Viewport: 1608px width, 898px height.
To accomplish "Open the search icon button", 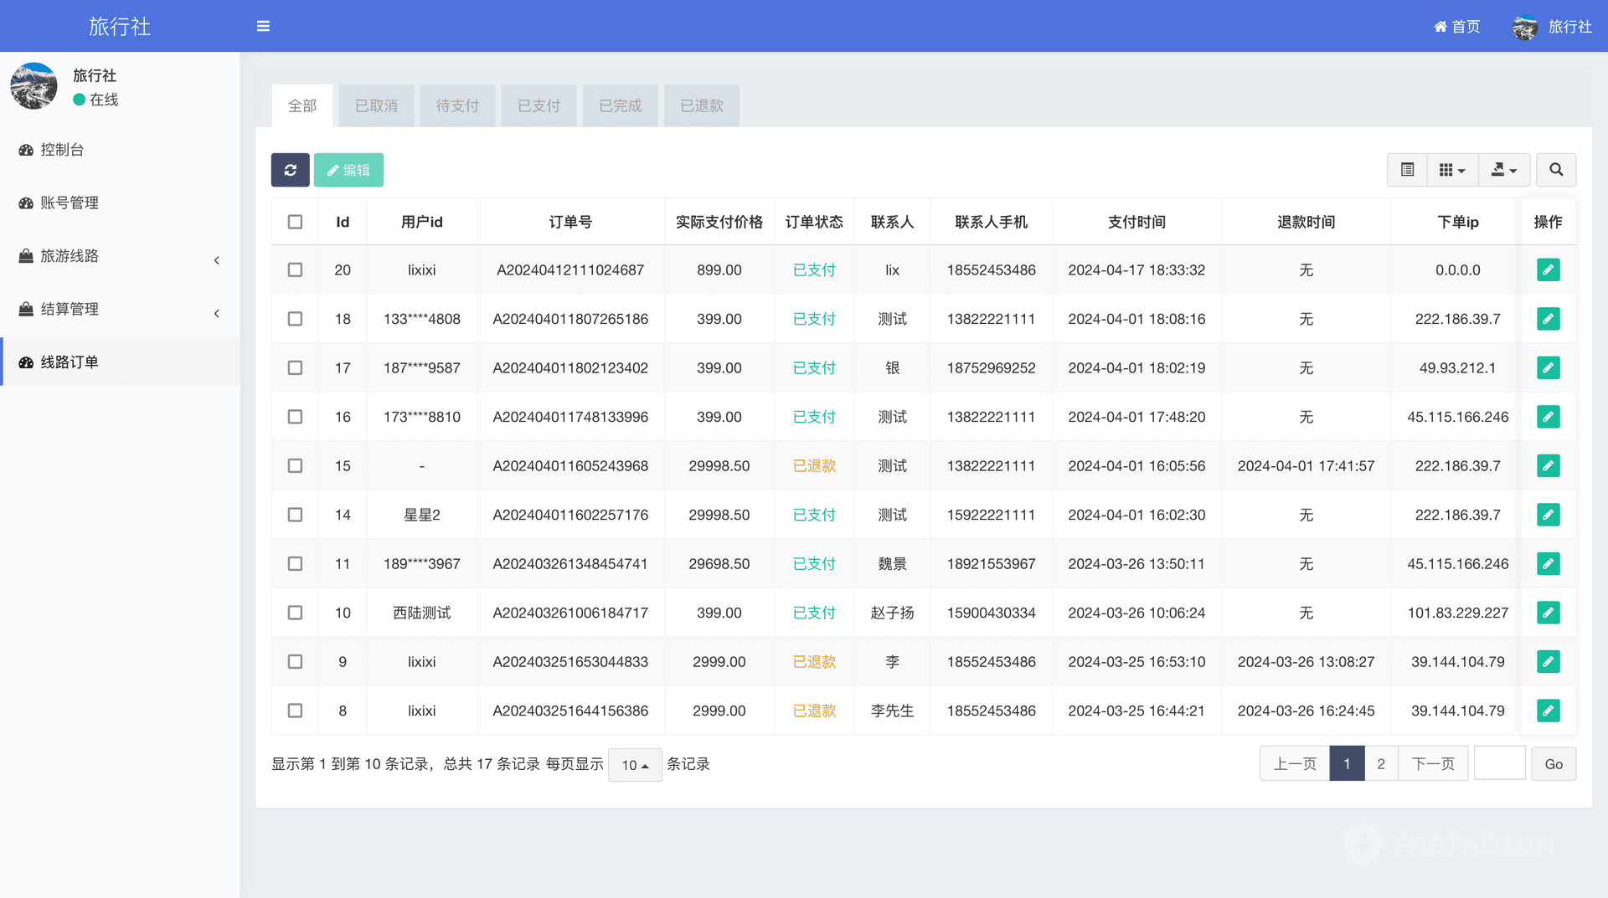I will pos(1555,170).
